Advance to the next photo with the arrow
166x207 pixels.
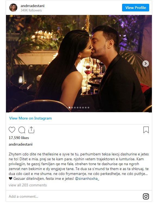pos(146,64)
